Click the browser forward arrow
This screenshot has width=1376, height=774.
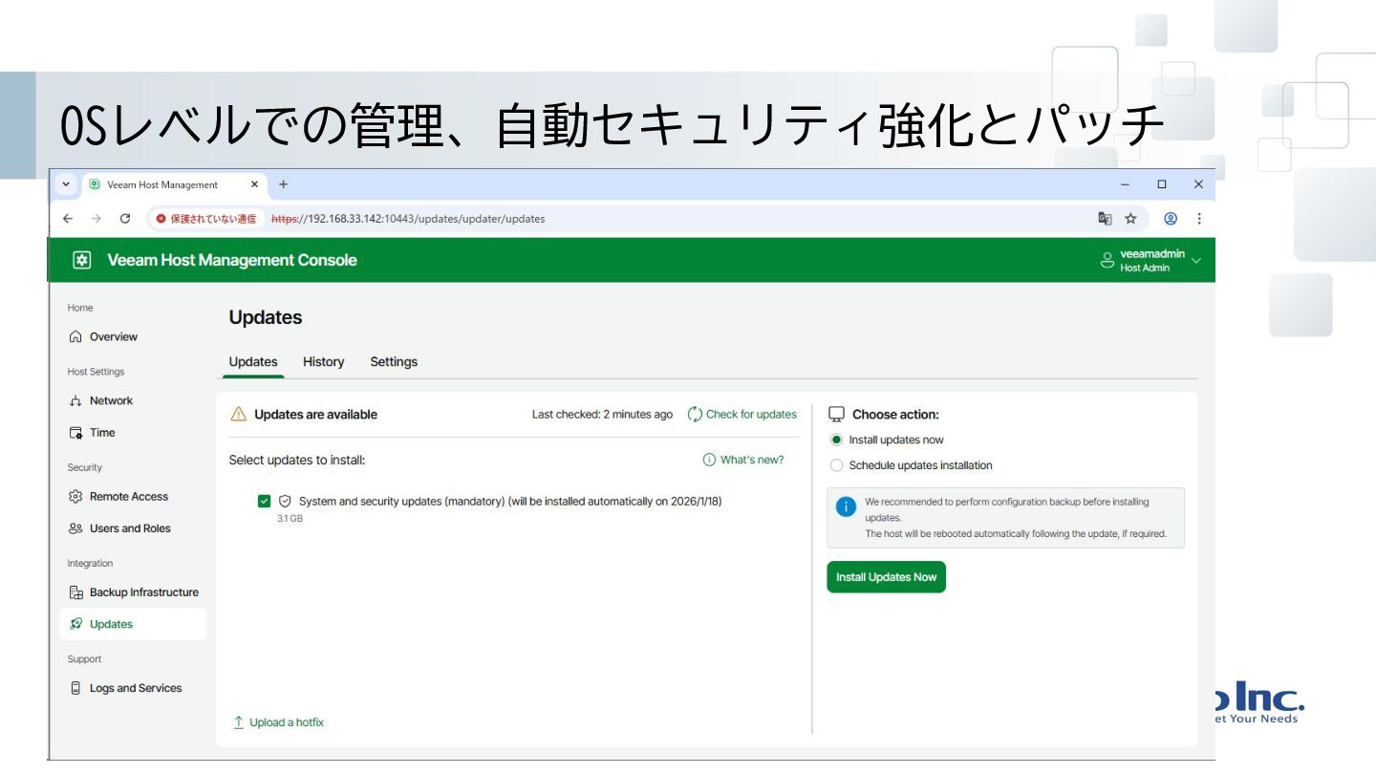[x=97, y=219]
